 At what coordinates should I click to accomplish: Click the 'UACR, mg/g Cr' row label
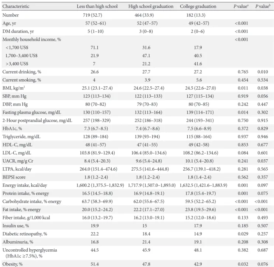[18, 161]
